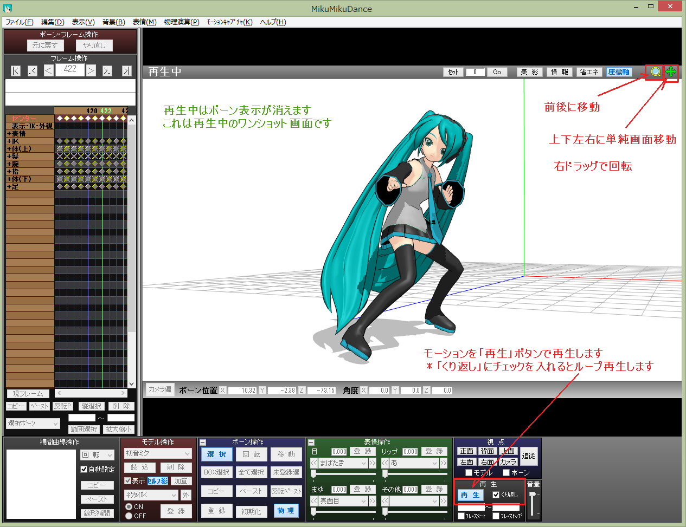Enable the ボーン view follow checkbox
The width and height of the screenshot is (686, 527).
tap(506, 472)
